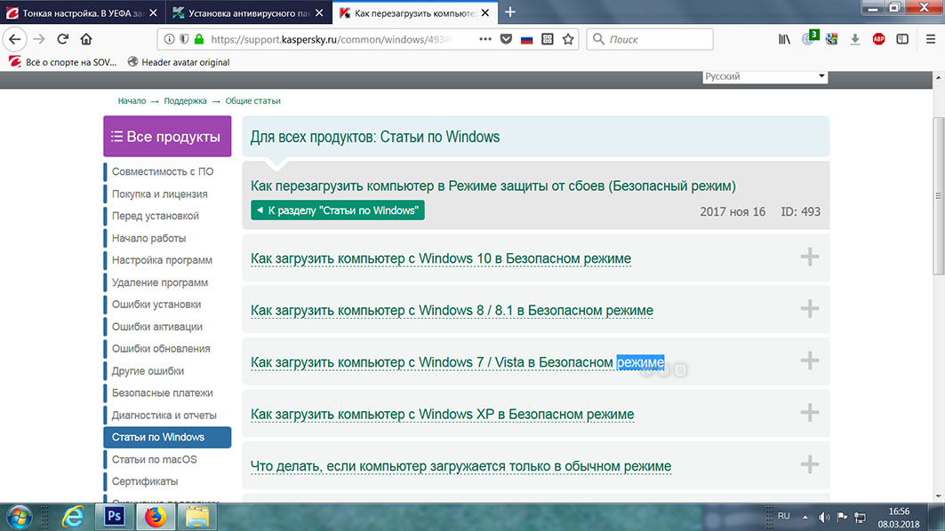Reload the current page
Viewport: 945px width, 531px height.
(63, 39)
